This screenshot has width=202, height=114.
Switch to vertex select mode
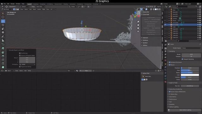(x=14, y=9)
